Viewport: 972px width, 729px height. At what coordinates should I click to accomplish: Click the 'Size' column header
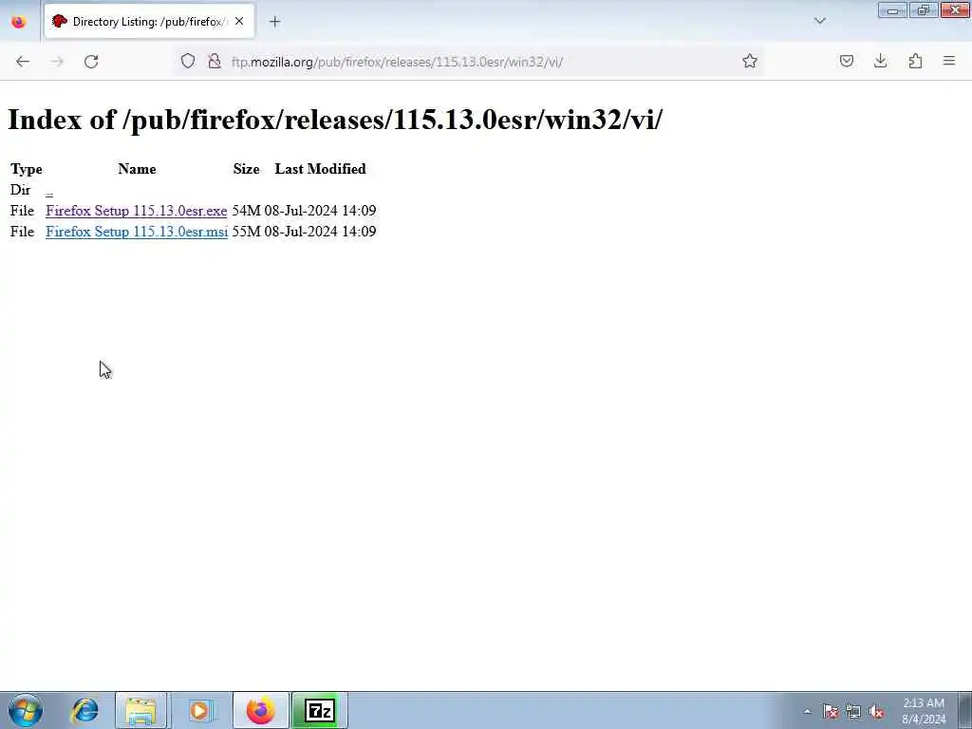point(246,169)
